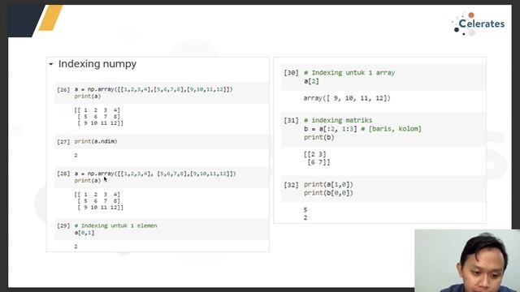
Task: Select cell [26] np.array code line
Action: 154,89
